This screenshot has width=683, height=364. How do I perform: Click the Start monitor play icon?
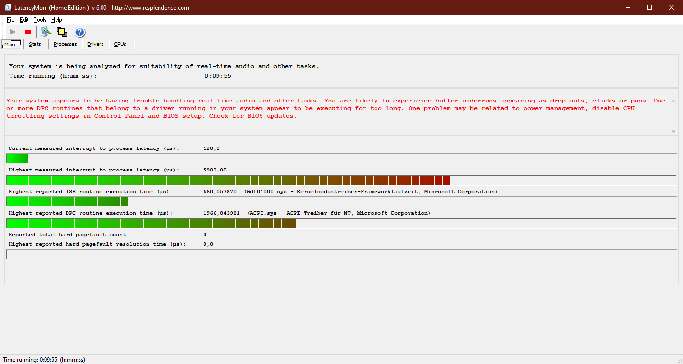(13, 32)
